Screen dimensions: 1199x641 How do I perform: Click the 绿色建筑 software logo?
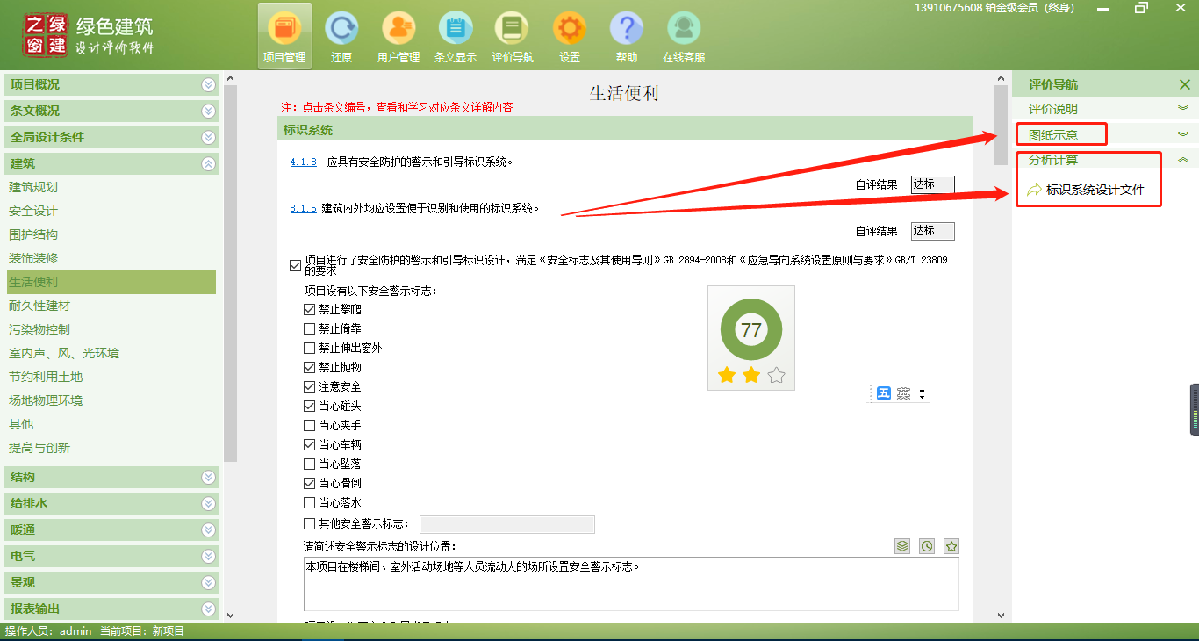point(88,35)
